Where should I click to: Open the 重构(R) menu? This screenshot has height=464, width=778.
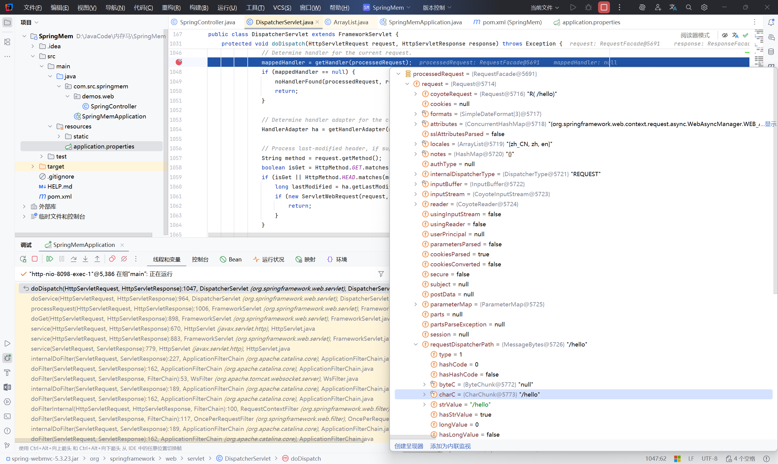click(171, 8)
